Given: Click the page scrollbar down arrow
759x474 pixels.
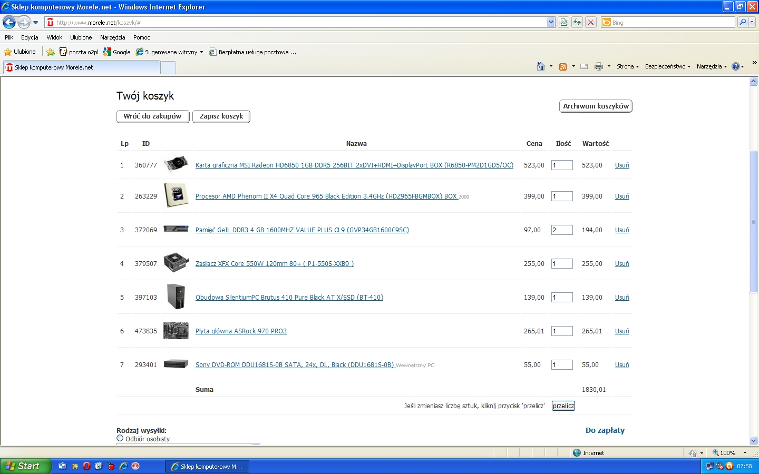Looking at the screenshot, I should [x=753, y=441].
